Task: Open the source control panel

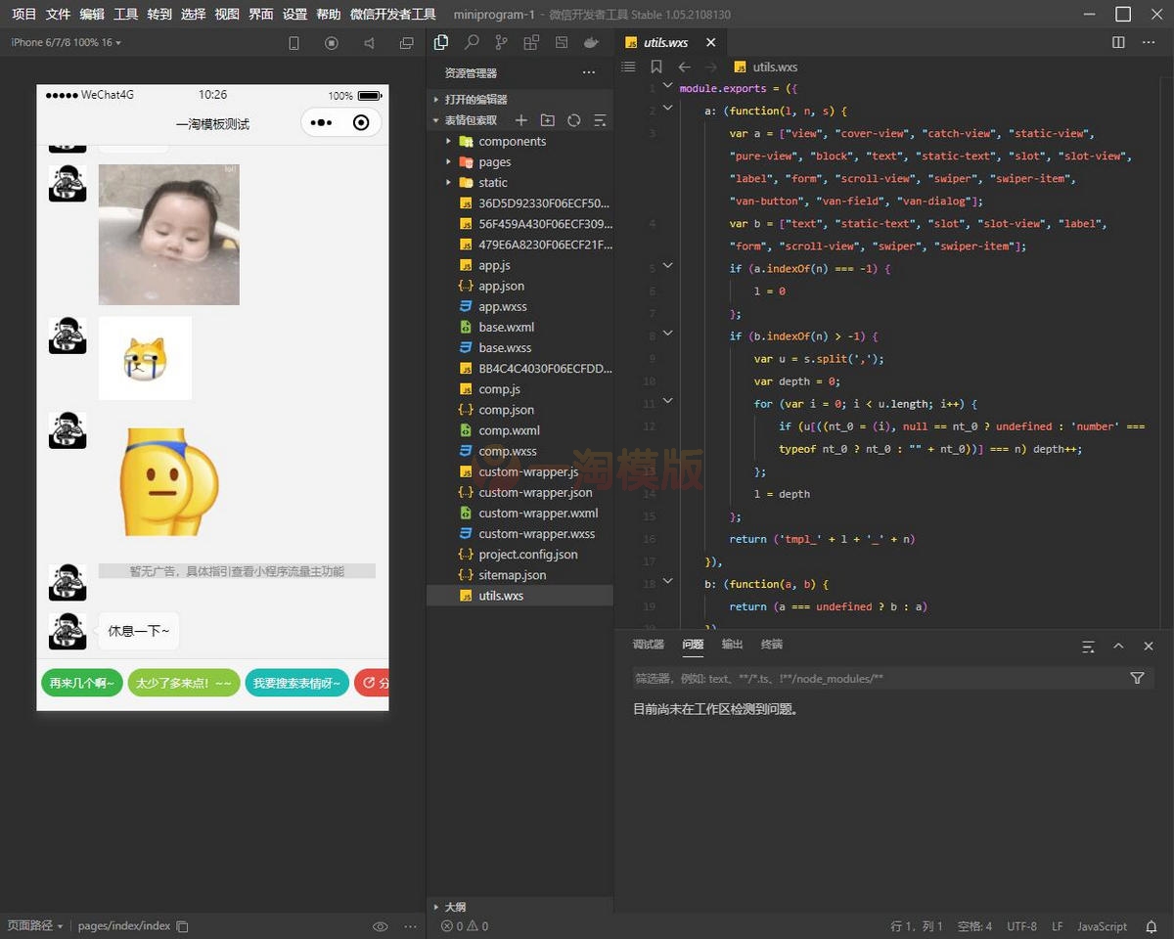Action: click(501, 43)
